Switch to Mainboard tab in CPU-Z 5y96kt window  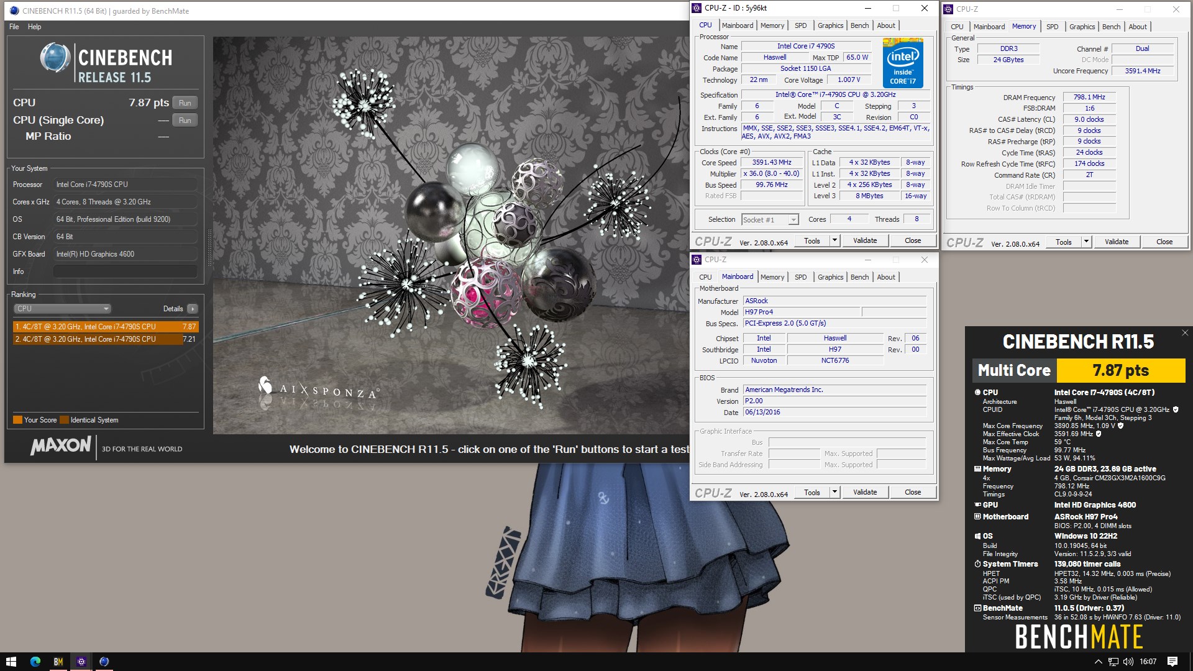point(738,25)
